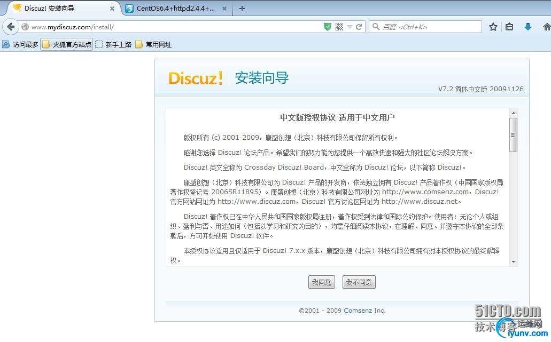Click the 访问最多 bookmark icon
551x342 pixels.
(6, 44)
